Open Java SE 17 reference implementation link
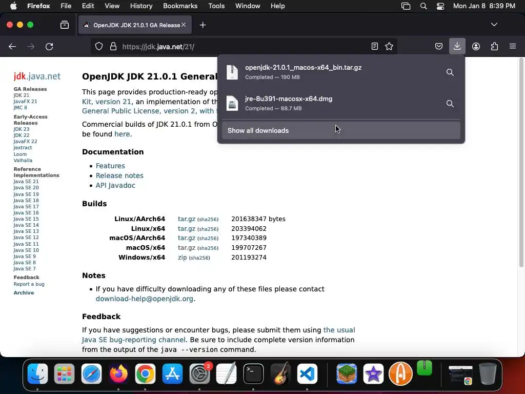Image resolution: width=525 pixels, height=394 pixels. (26, 206)
